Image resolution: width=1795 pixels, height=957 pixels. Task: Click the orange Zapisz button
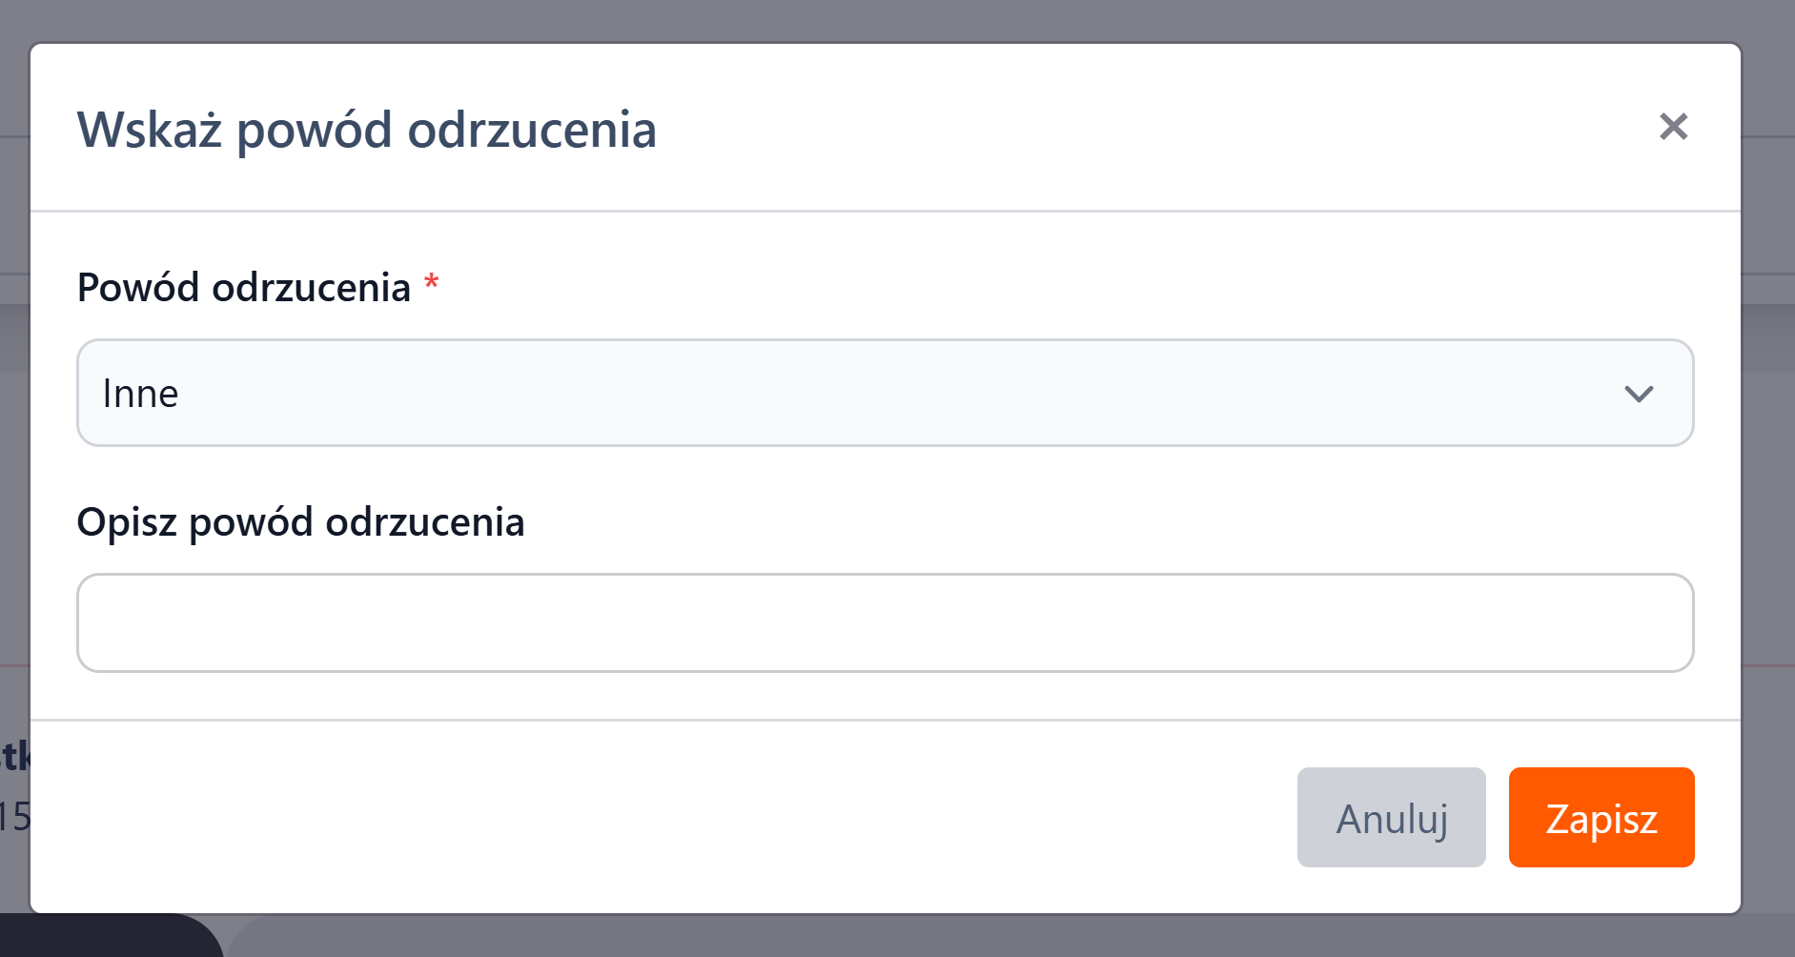click(x=1601, y=818)
